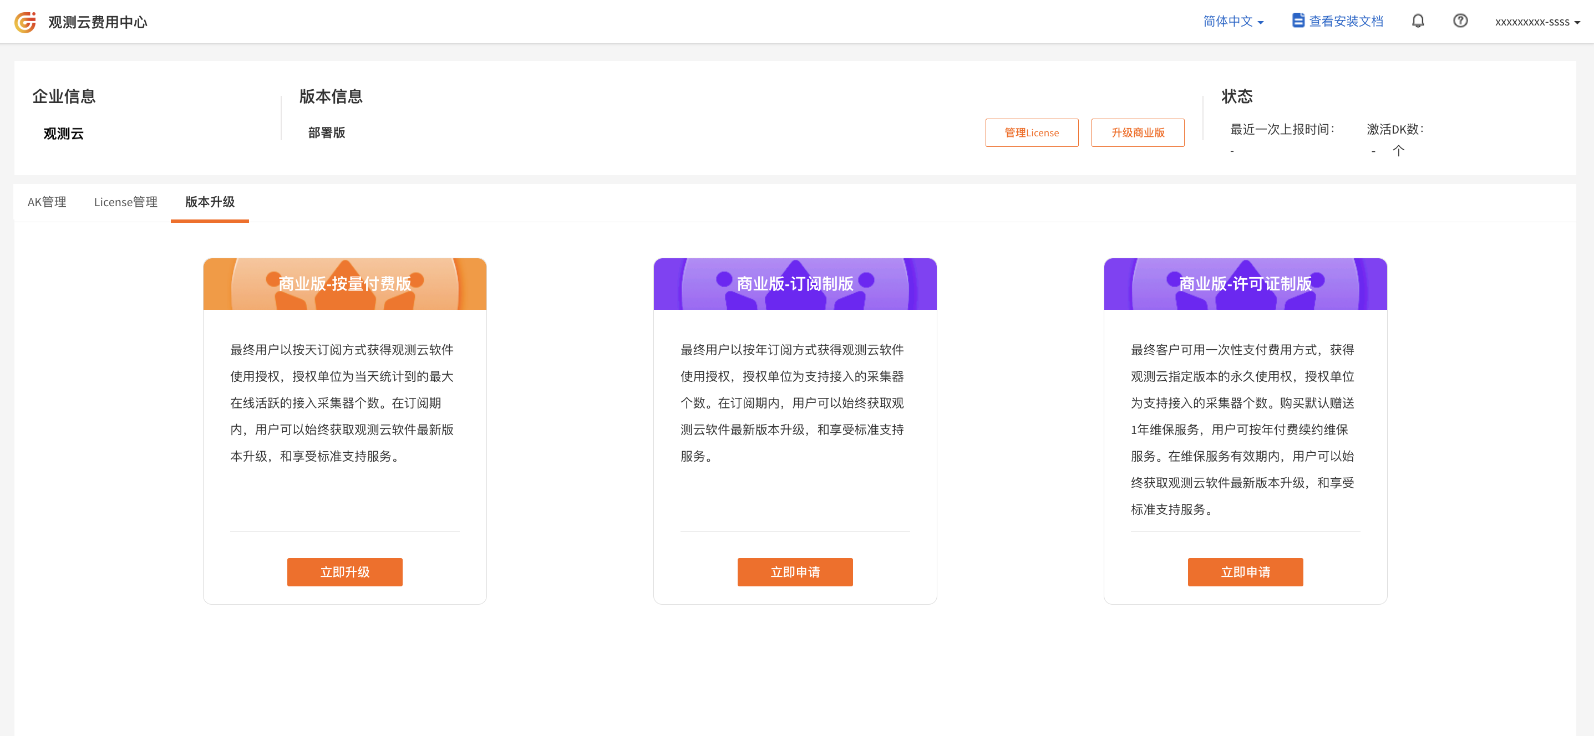Image resolution: width=1594 pixels, height=736 pixels.
Task: Open the notification bell
Action: pyautogui.click(x=1418, y=21)
